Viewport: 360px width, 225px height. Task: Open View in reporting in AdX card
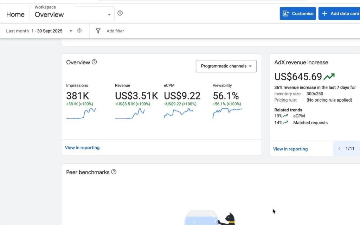click(290, 149)
